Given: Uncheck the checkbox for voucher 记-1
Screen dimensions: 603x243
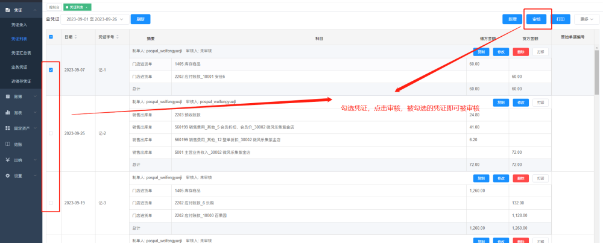Looking at the screenshot, I should 51,70.
